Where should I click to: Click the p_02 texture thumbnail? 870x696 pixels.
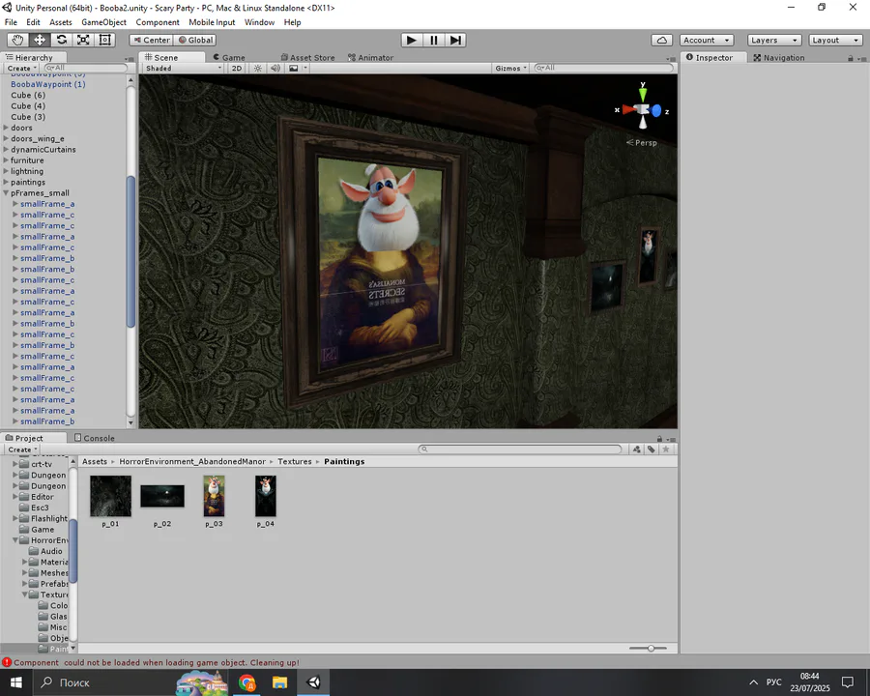(x=162, y=496)
